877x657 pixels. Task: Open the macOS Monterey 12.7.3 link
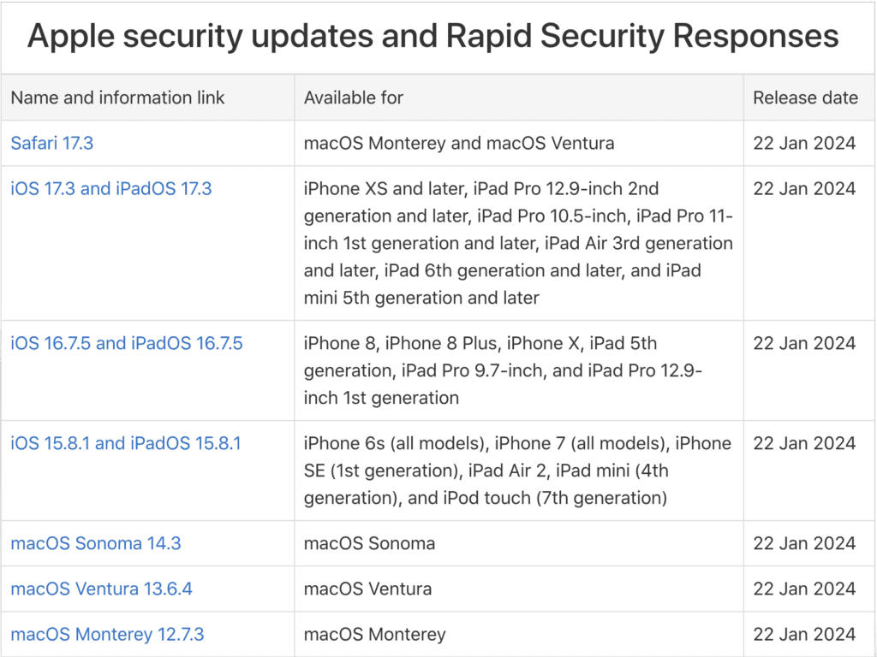click(x=107, y=634)
